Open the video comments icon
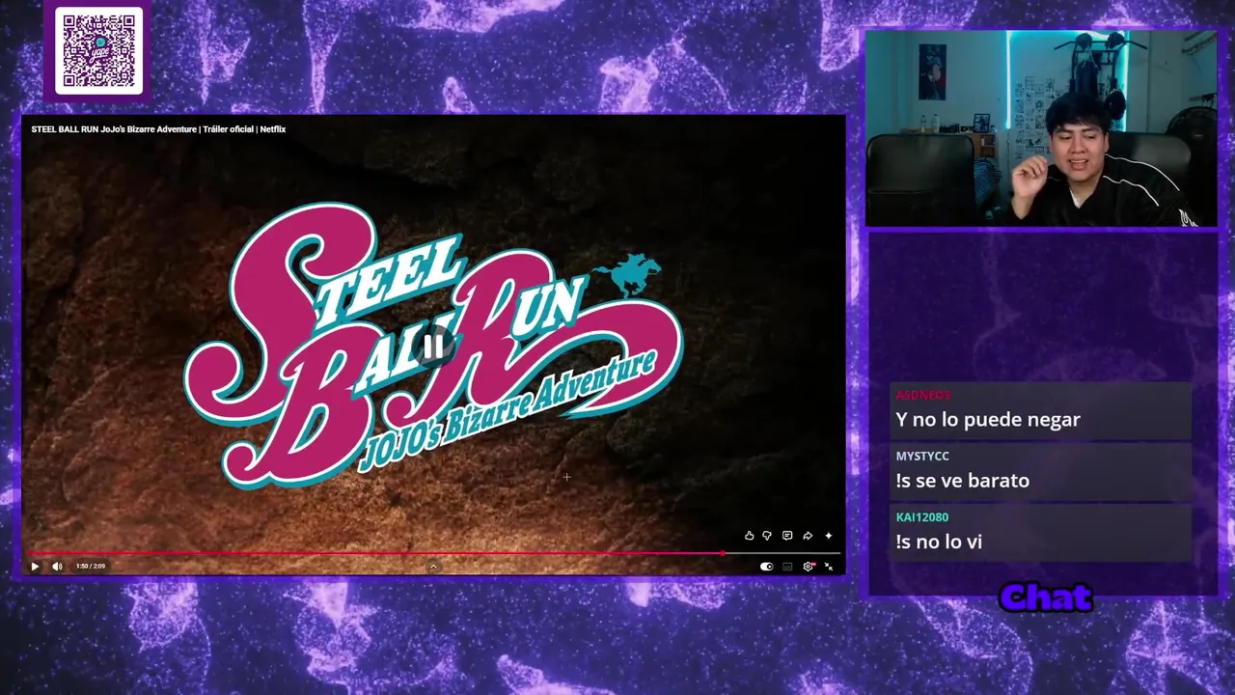 pos(787,536)
